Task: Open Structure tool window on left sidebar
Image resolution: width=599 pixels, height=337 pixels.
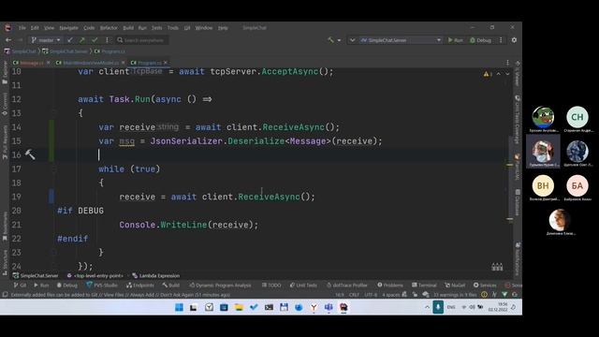Action: pyautogui.click(x=5, y=262)
